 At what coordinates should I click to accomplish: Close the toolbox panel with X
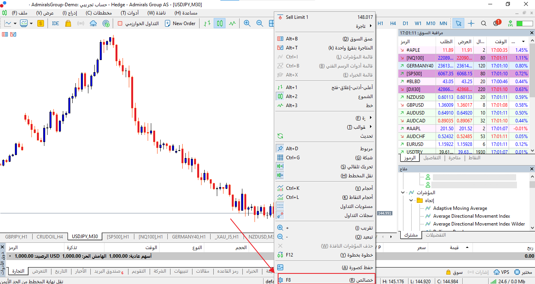3,247
